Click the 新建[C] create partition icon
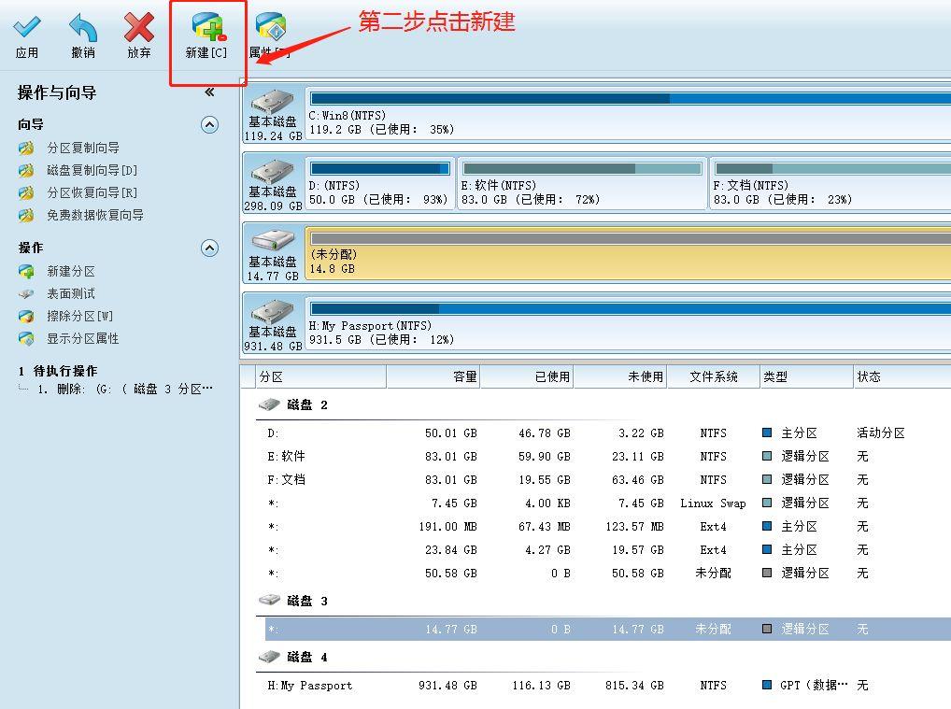Image resolution: width=951 pixels, height=709 pixels. pos(208,27)
